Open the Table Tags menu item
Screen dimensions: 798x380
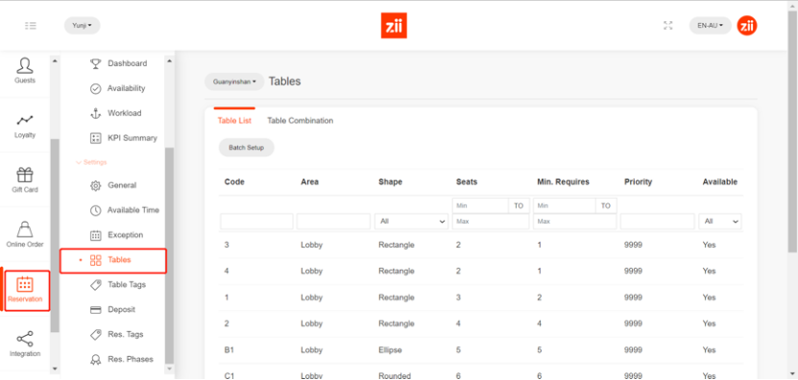pos(127,284)
